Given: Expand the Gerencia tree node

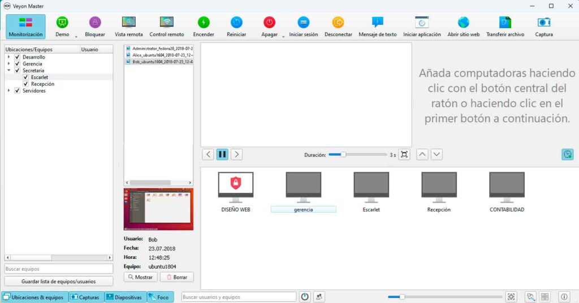Looking at the screenshot, I should [x=9, y=64].
